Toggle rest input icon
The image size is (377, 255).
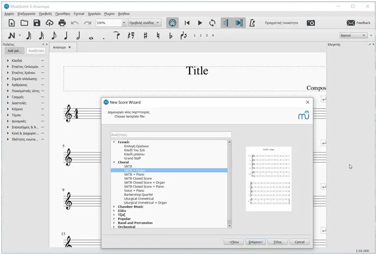[x=131, y=36]
